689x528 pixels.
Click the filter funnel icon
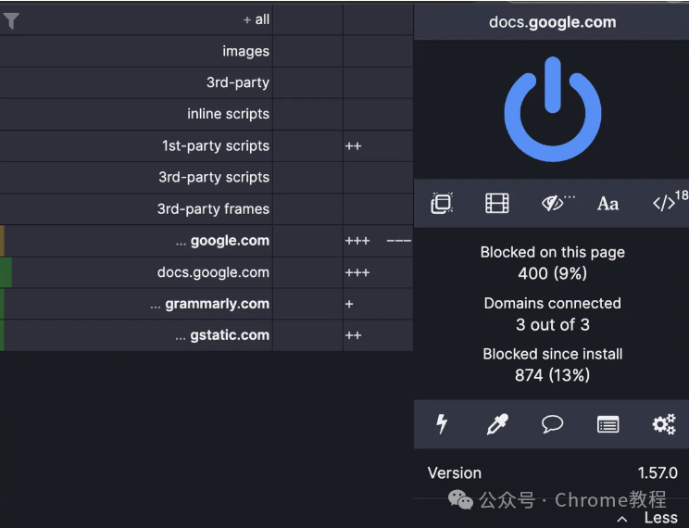11,20
